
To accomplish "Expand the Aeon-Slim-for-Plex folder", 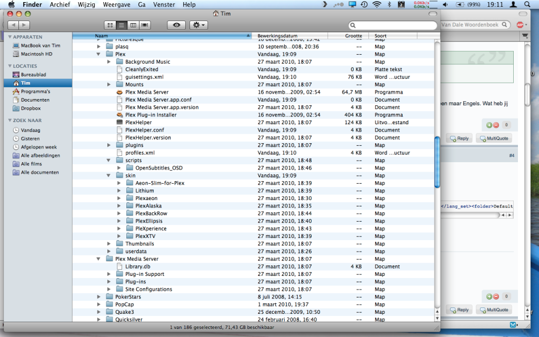I will [x=119, y=183].
